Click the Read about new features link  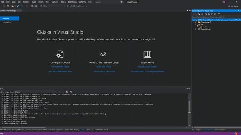click(147, 67)
